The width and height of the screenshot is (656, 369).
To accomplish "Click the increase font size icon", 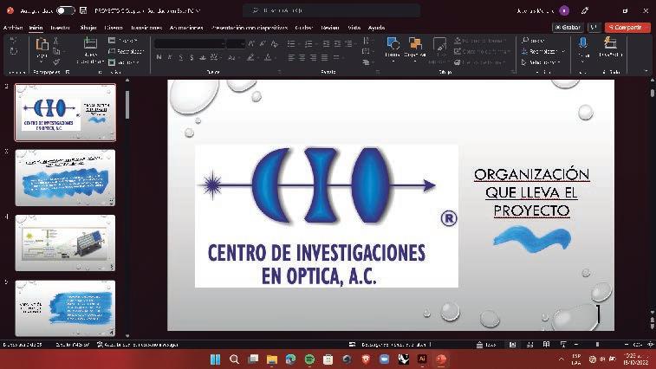I will click(x=251, y=43).
